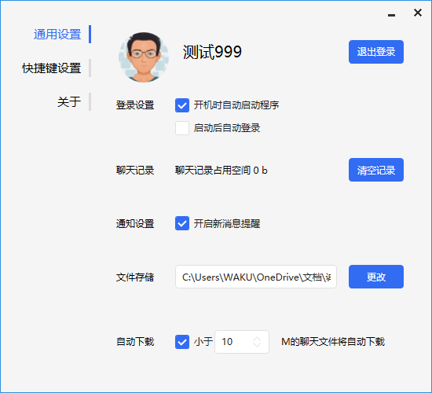Open the 关于 tab
The image size is (432, 393).
[x=69, y=101]
